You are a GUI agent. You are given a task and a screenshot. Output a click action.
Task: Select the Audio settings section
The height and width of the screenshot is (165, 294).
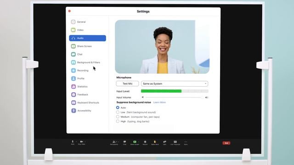point(87,38)
